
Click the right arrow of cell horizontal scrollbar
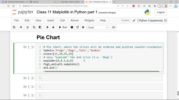tap(161, 71)
